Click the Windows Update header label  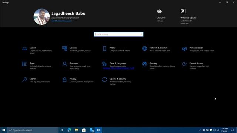click(188, 18)
